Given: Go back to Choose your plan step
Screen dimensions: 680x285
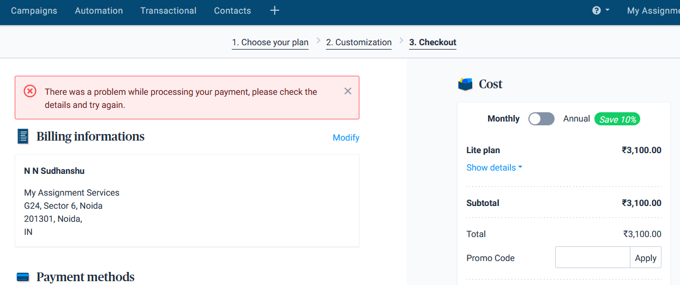Looking at the screenshot, I should coord(270,43).
